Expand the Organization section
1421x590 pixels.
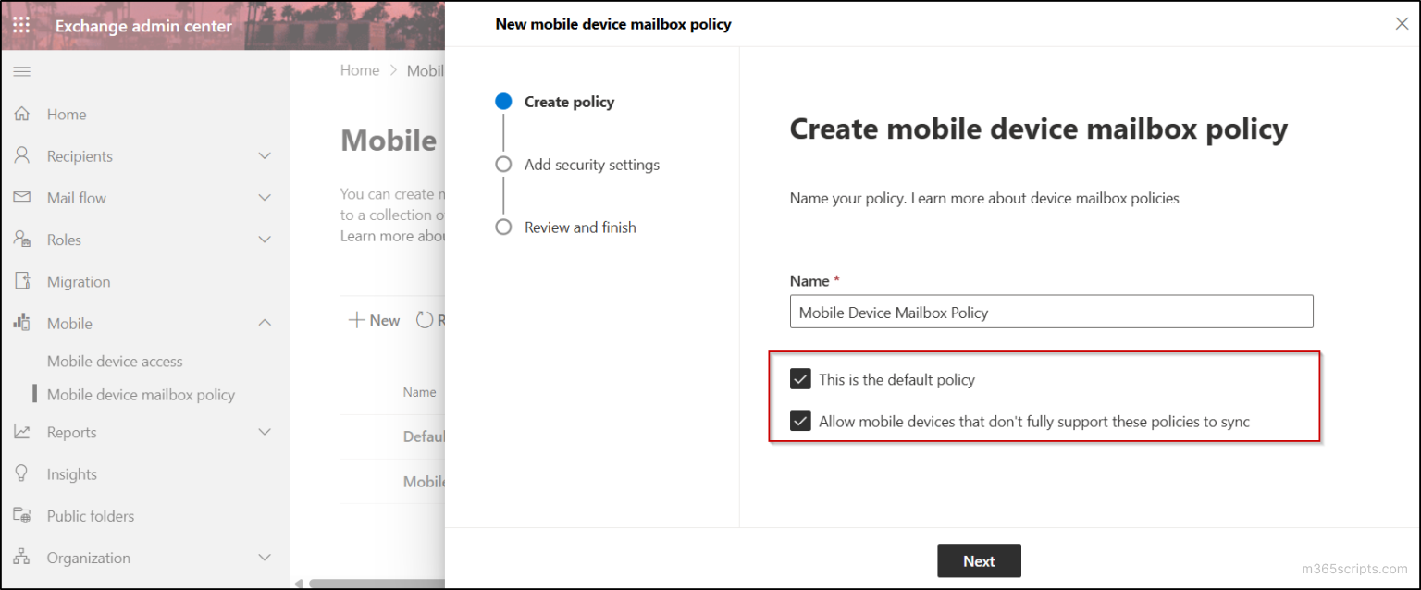click(266, 558)
